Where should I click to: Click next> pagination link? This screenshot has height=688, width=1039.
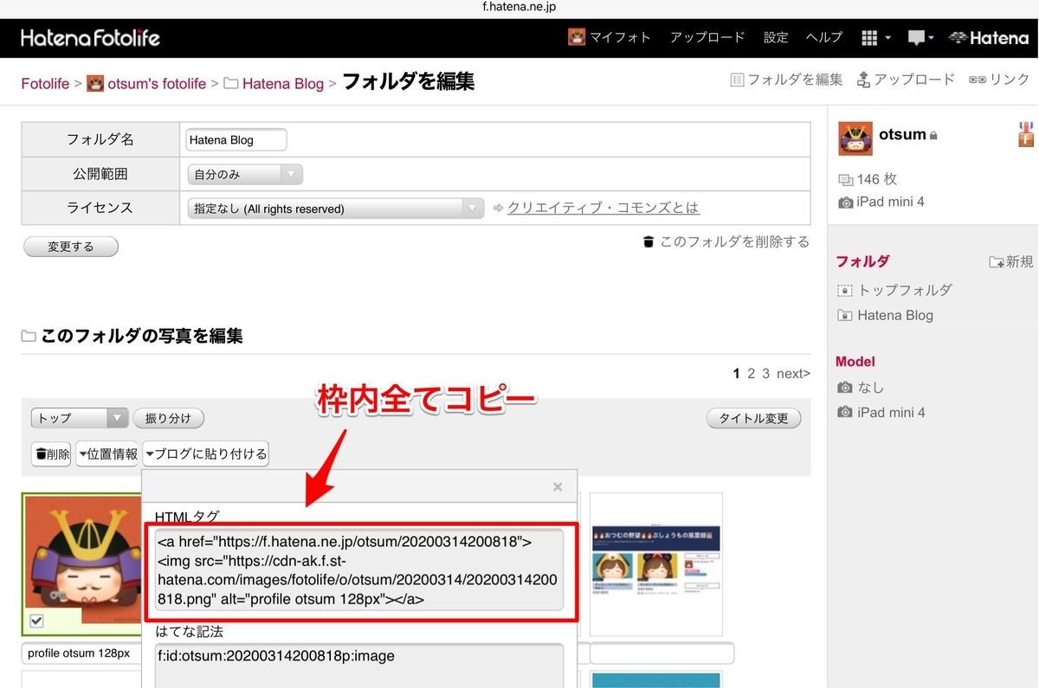tap(793, 374)
